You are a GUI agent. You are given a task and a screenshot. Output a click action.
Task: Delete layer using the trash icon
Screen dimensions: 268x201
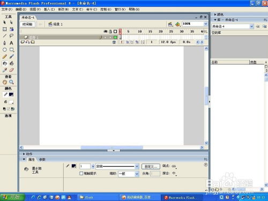click(x=114, y=42)
